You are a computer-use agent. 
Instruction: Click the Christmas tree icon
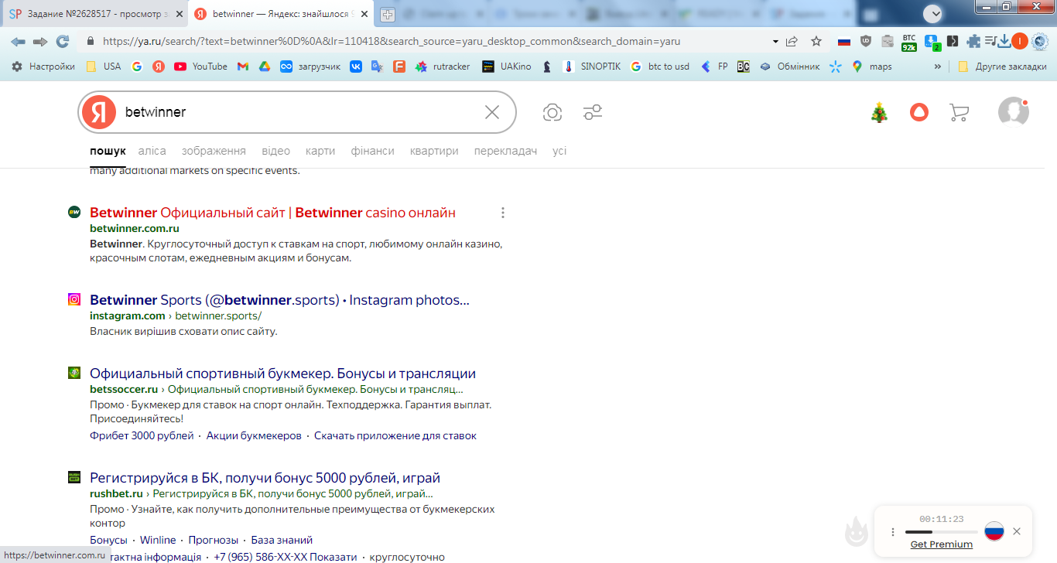879,113
